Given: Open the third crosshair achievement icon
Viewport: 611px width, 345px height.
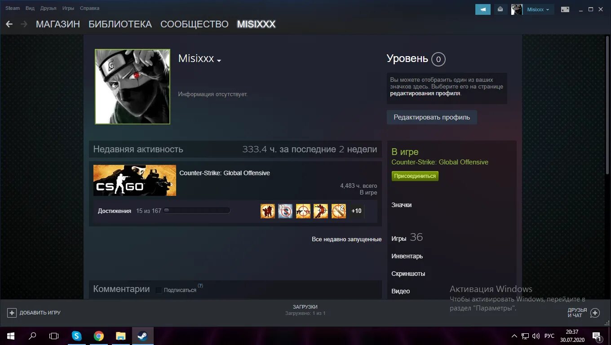Looking at the screenshot, I should coord(303,211).
